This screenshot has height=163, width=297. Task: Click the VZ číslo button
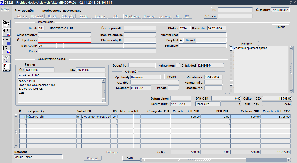210,16
